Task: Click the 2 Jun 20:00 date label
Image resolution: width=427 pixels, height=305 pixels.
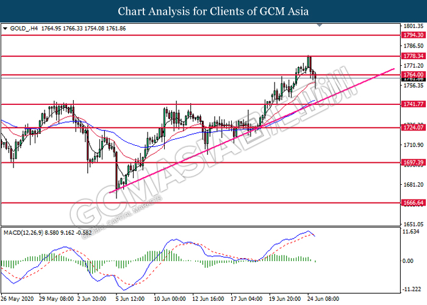Action: pos(92,299)
